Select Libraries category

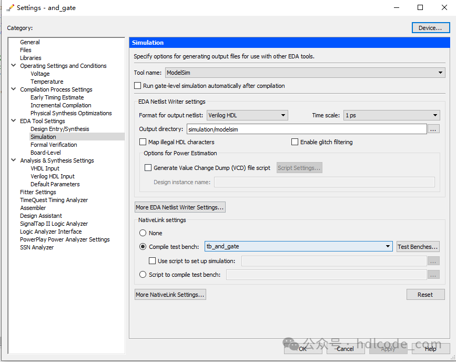point(31,58)
